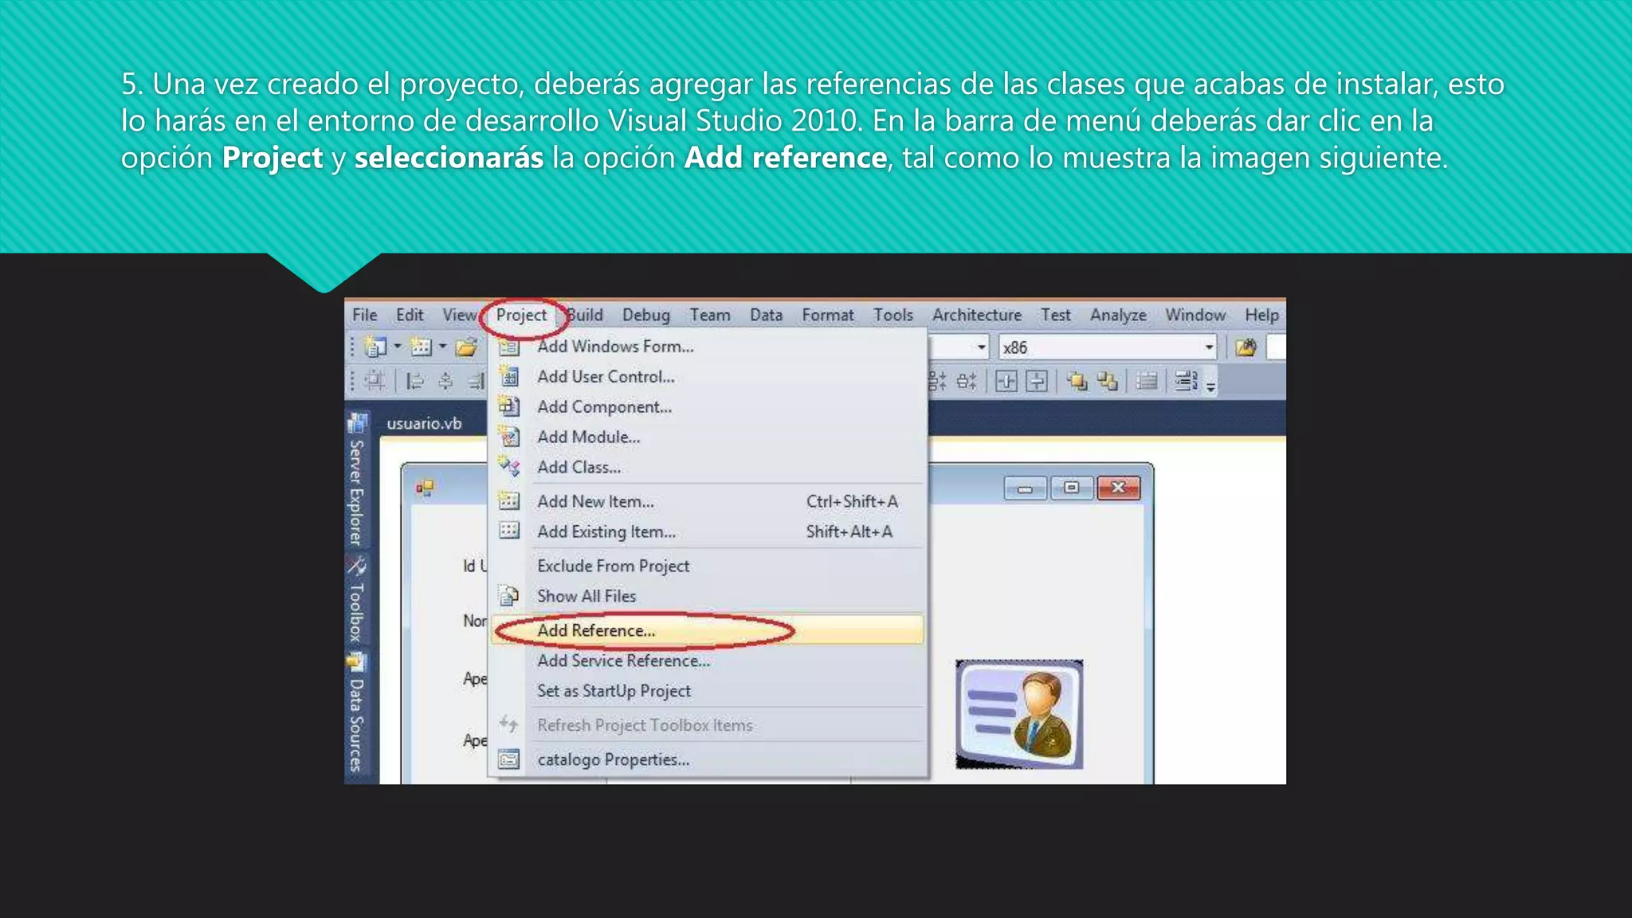Click the Find in Files toolbar icon
Image resolution: width=1632 pixels, height=918 pixels.
pyautogui.click(x=1246, y=347)
